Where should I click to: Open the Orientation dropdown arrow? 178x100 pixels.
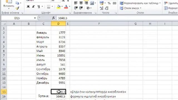[91, 8]
